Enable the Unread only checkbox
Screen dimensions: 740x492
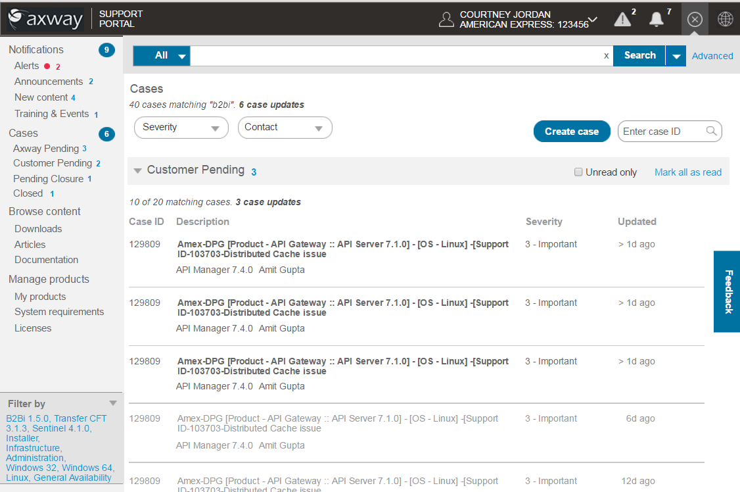(x=578, y=172)
